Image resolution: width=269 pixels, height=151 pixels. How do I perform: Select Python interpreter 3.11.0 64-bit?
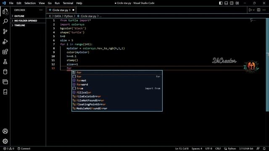coord(246,148)
